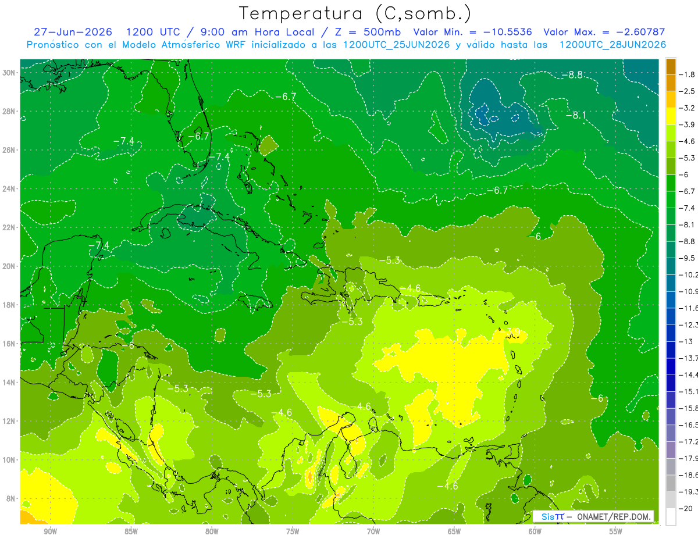Click the 'Sistt' logo text
Screen dimensions: 698x539
pos(552,516)
